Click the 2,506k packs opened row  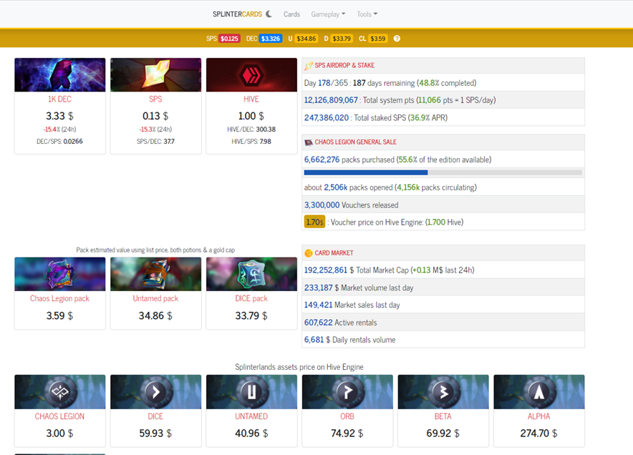pyautogui.click(x=443, y=187)
